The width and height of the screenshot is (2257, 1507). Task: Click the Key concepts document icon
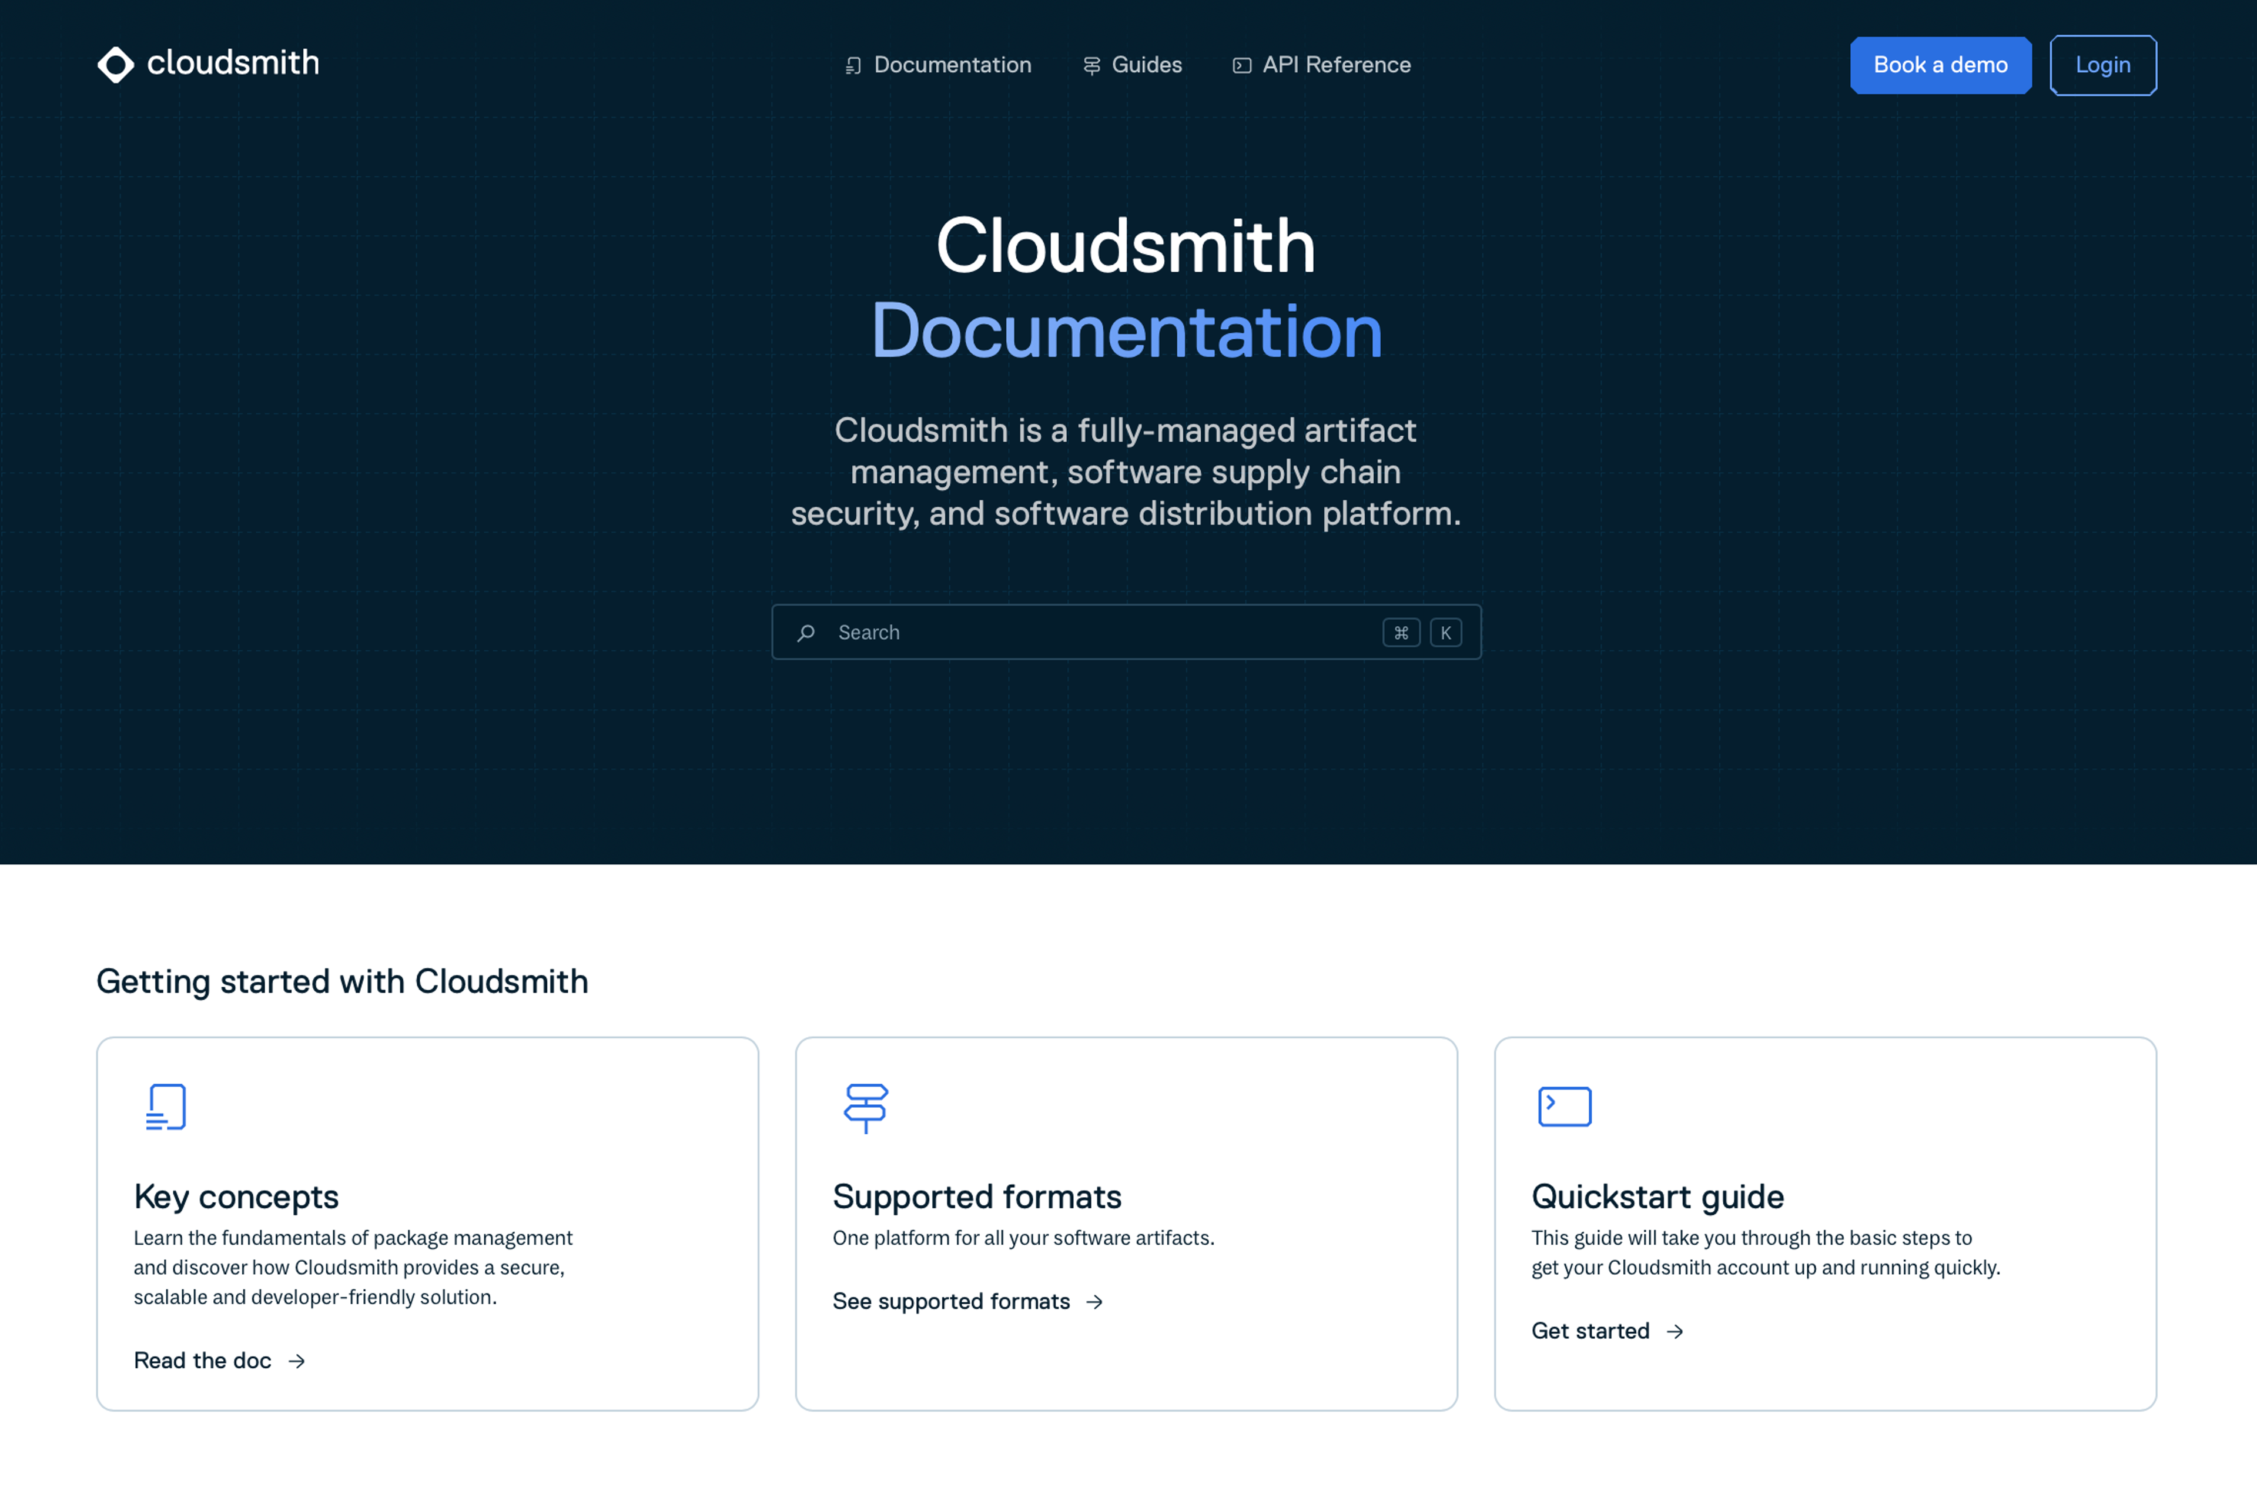[165, 1106]
